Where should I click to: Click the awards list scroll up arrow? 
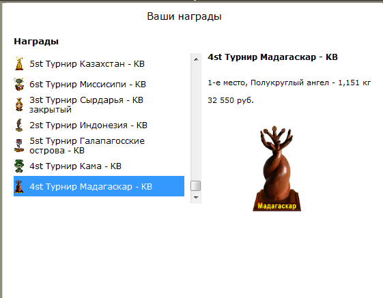pos(196,59)
